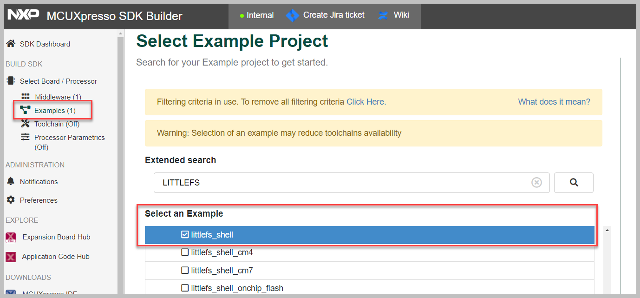Image resolution: width=640 pixels, height=298 pixels.
Task: Click the Jira ticket icon
Action: point(292,15)
